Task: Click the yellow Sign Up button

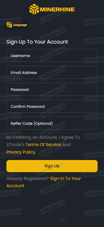Action: (52, 166)
